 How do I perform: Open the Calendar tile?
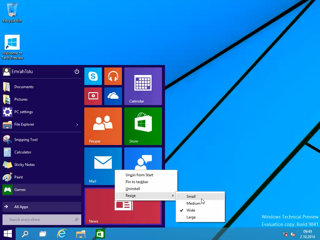[x=143, y=86]
